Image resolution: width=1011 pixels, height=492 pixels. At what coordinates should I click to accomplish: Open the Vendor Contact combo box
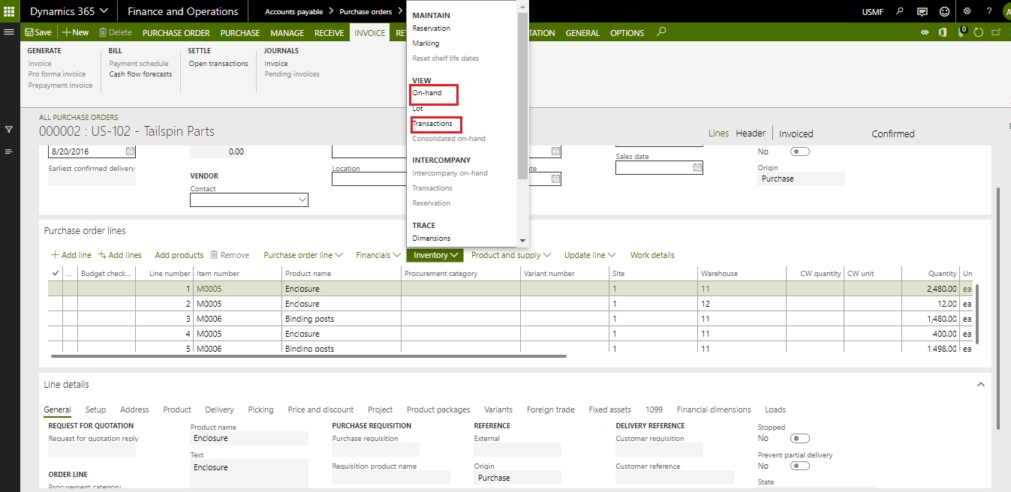[249, 199]
